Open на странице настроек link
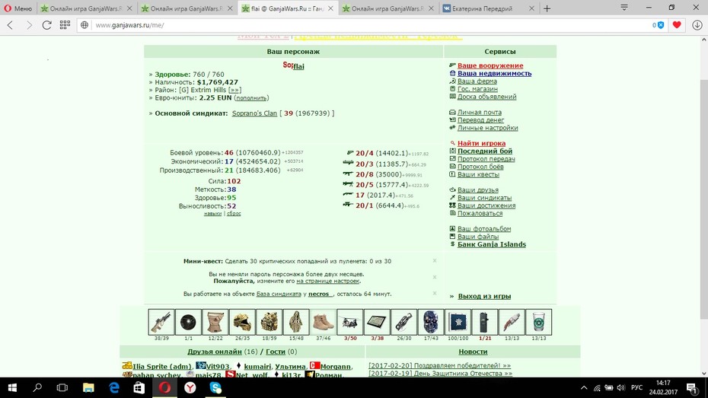Viewport: 708px width, 398px height. [328, 281]
